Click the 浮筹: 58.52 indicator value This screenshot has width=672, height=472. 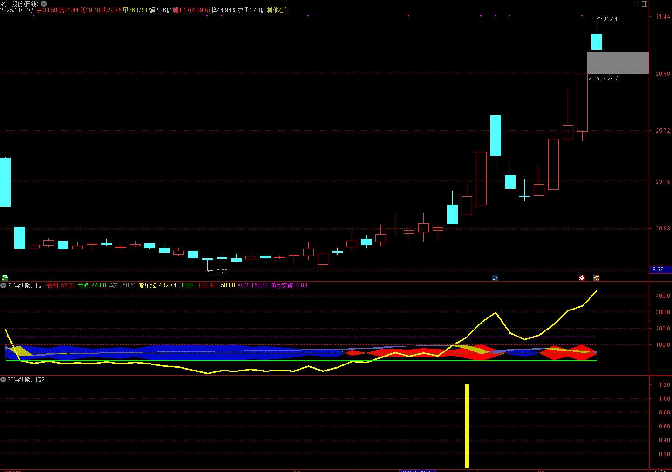[122, 285]
